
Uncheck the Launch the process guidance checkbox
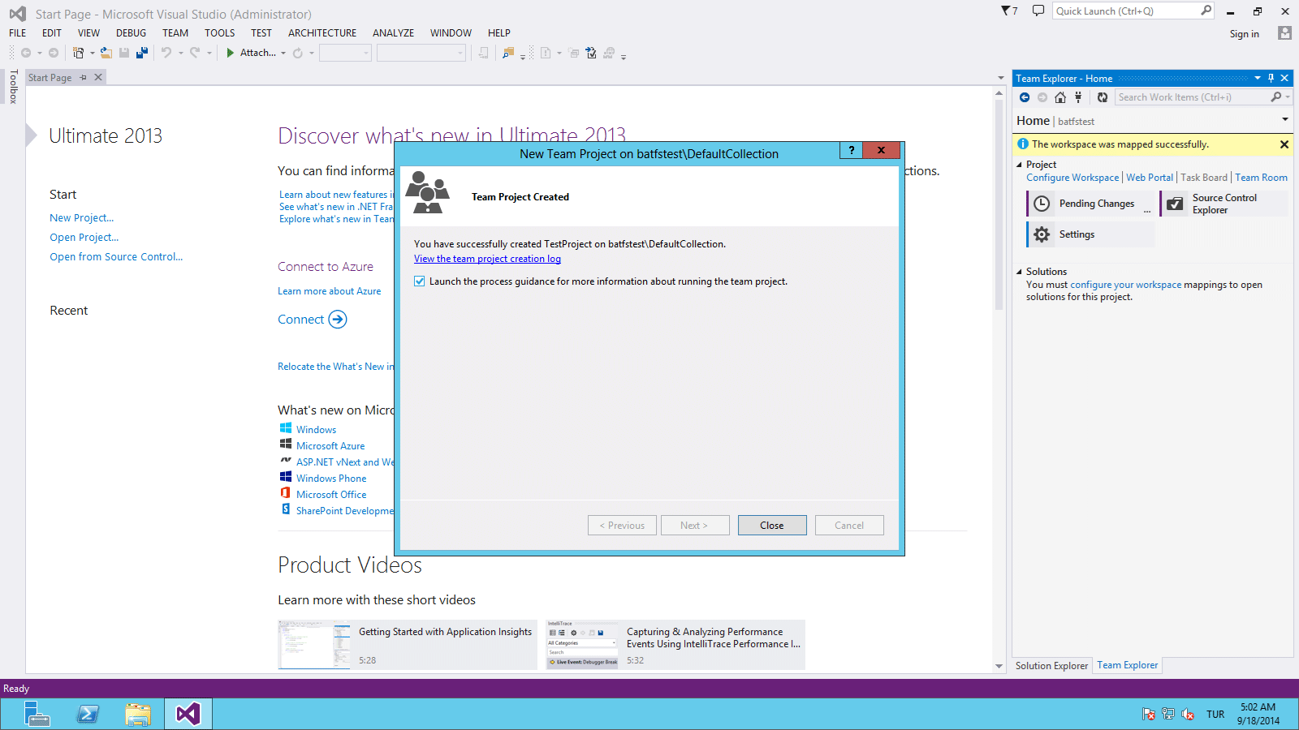coord(420,281)
